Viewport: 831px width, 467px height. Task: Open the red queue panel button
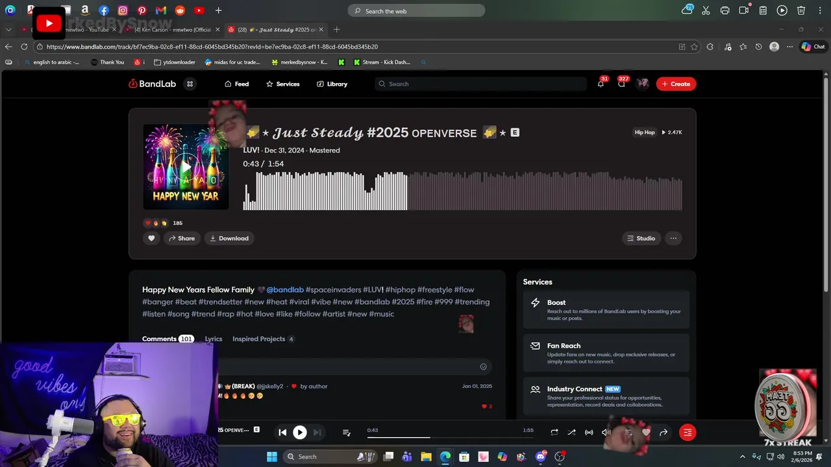pyautogui.click(x=688, y=433)
